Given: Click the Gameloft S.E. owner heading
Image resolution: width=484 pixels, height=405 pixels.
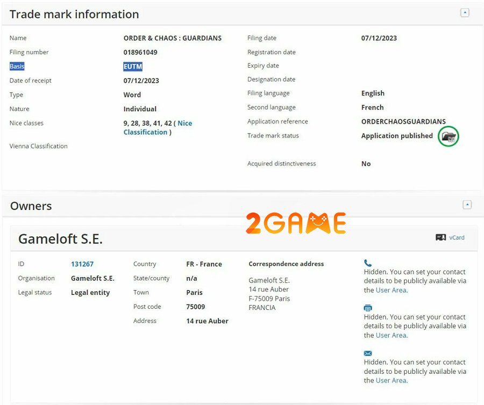Looking at the screenshot, I should (60, 239).
